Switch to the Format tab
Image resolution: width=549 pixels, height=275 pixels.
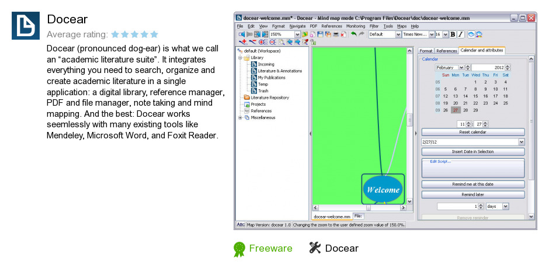(426, 51)
